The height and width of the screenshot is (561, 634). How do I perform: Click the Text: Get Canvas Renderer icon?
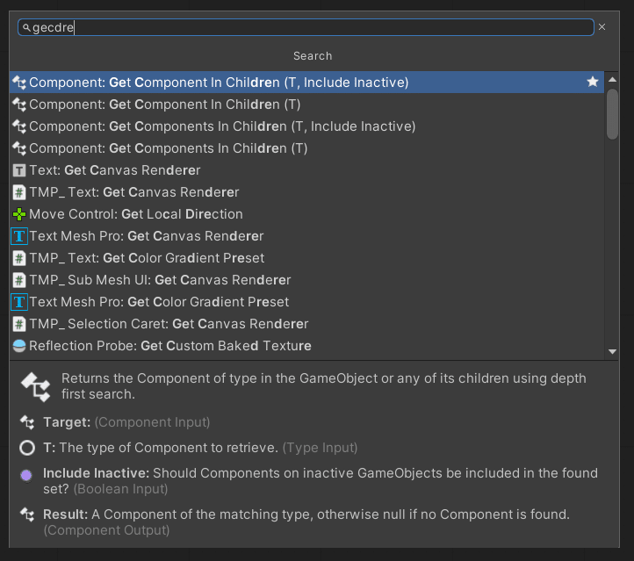point(19,170)
